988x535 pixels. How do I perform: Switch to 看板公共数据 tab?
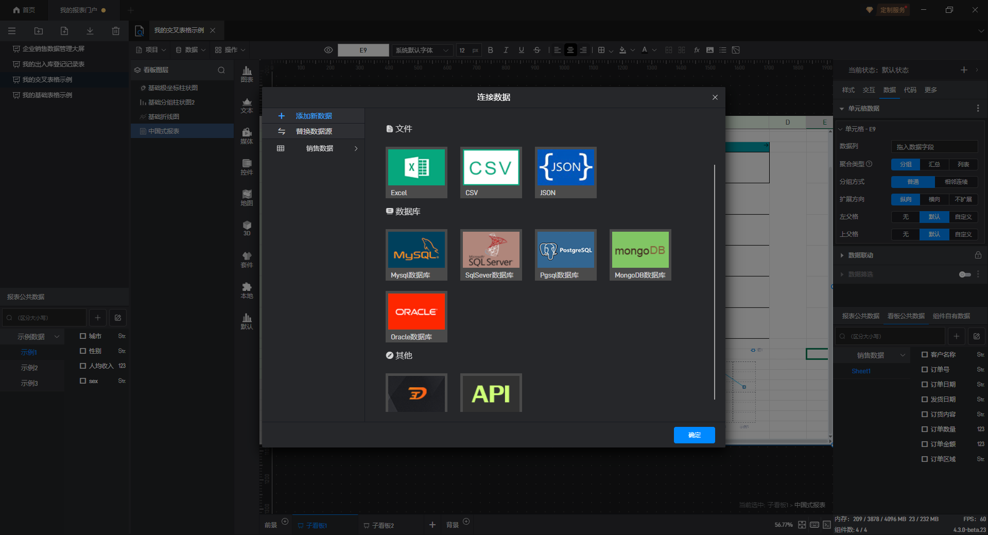(906, 316)
